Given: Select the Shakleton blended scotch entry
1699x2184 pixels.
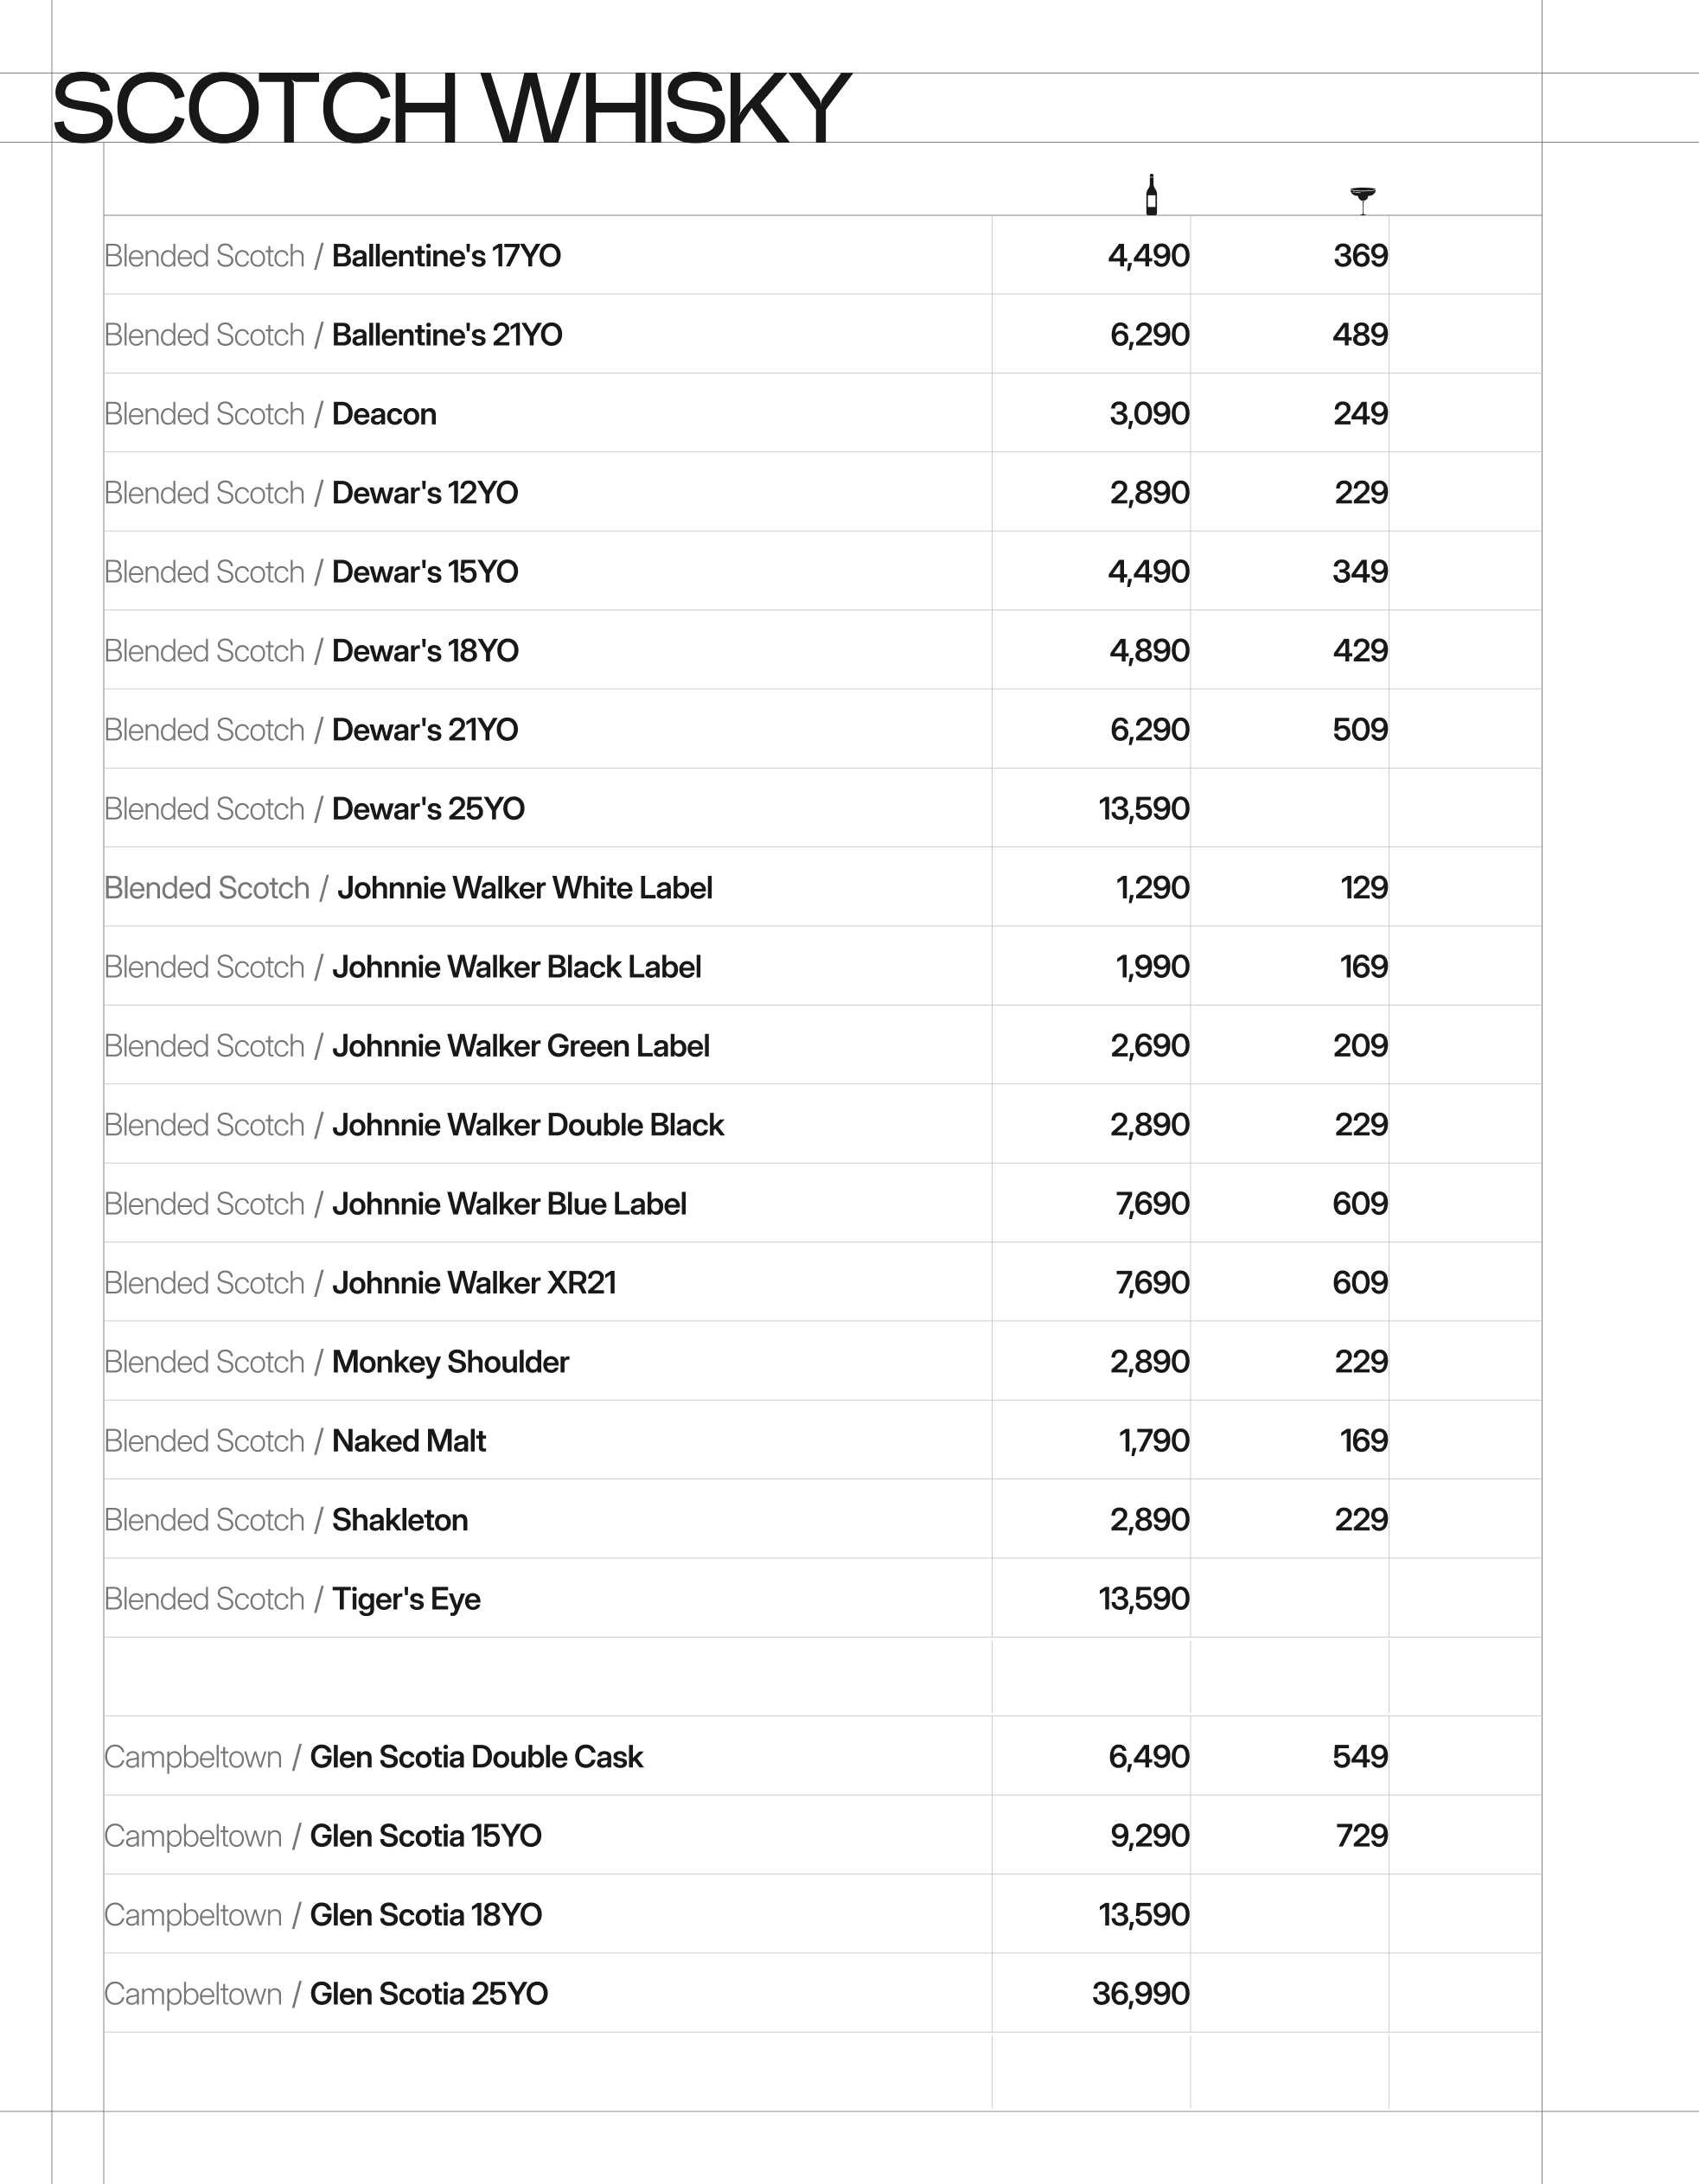Looking at the screenshot, I should pos(400,1520).
